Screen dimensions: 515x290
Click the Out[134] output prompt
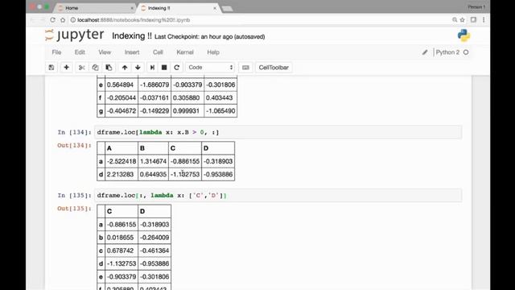pos(74,145)
